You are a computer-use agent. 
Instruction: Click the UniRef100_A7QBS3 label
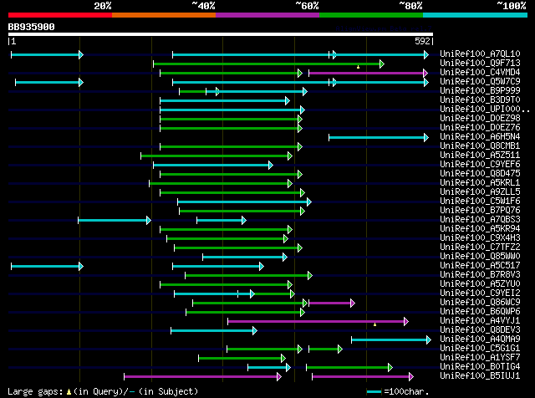point(480,220)
